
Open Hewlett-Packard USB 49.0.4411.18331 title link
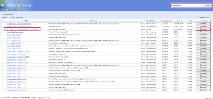click(x=19, y=27)
